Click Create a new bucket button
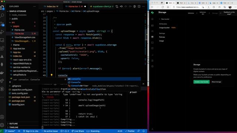The height and width of the screenshot is (133, 237). point(201,82)
